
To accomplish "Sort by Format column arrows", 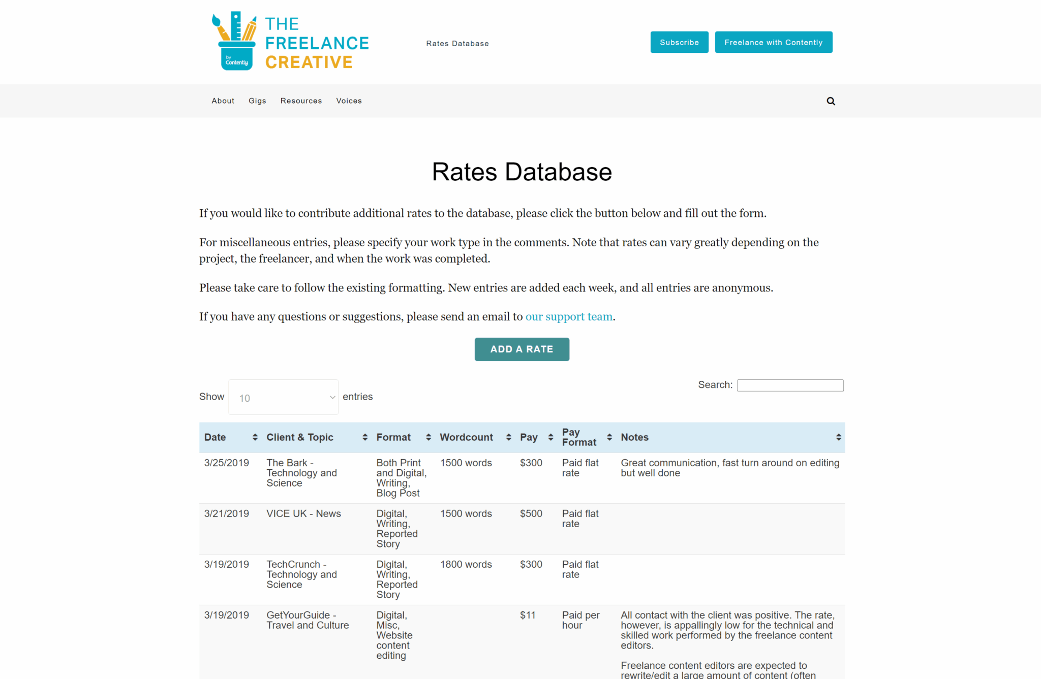I will pos(428,437).
